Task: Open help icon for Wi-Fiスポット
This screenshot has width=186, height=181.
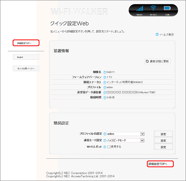Action: pyautogui.click(x=105, y=147)
